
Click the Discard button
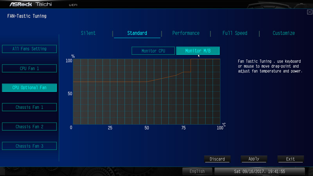[x=217, y=159]
